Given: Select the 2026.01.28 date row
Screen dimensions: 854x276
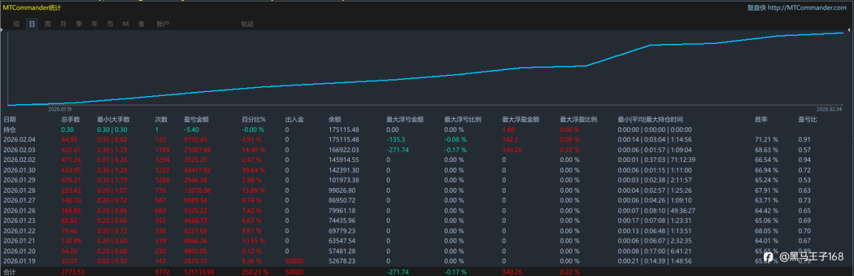Looking at the screenshot, I should pos(427,191).
